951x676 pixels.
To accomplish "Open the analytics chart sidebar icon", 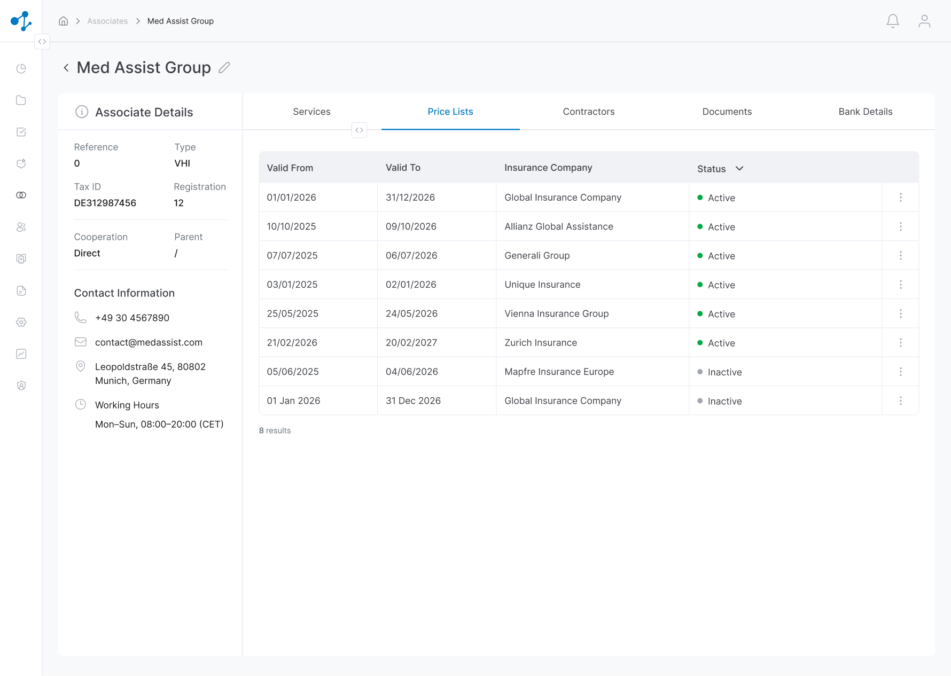I will [x=21, y=353].
